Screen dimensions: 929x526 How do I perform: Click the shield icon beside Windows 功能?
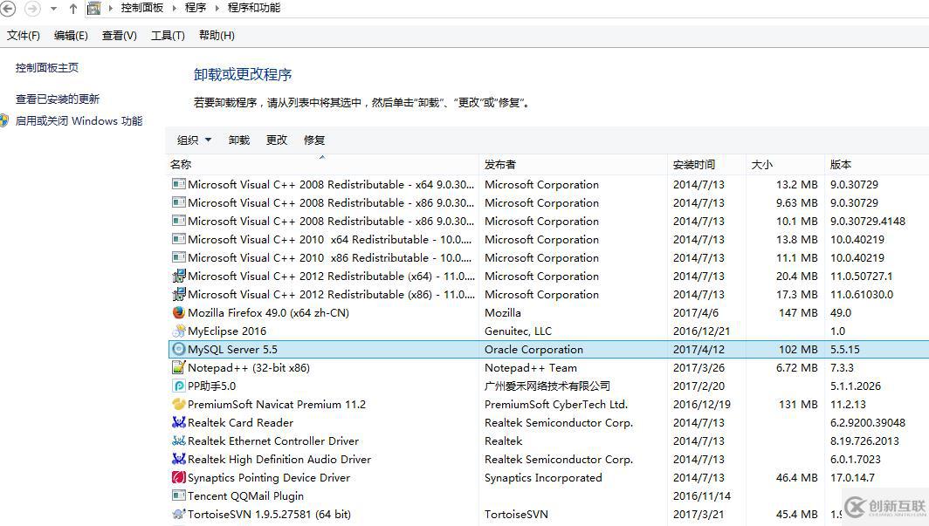point(4,120)
